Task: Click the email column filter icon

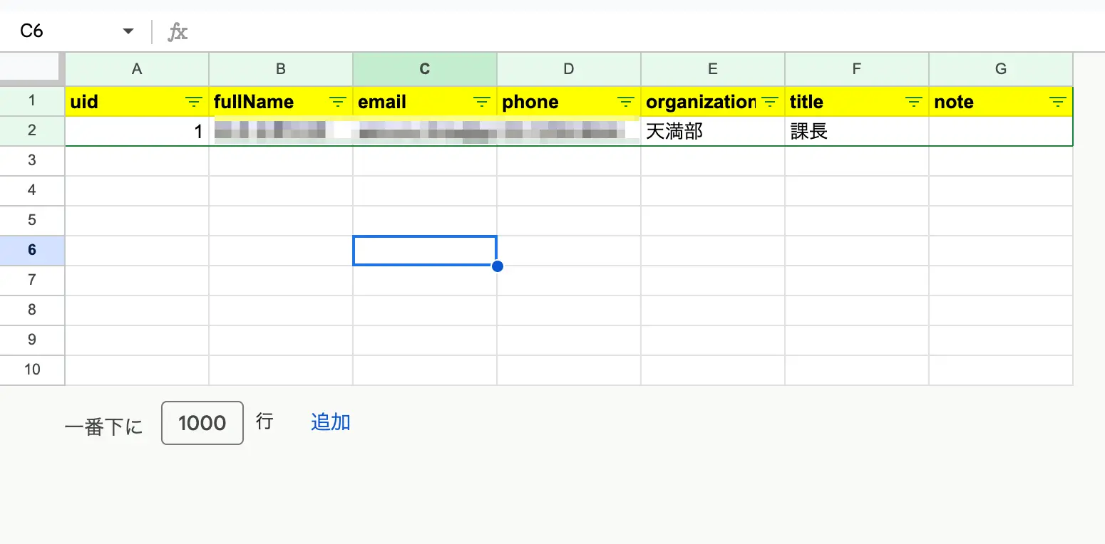Action: (x=482, y=103)
